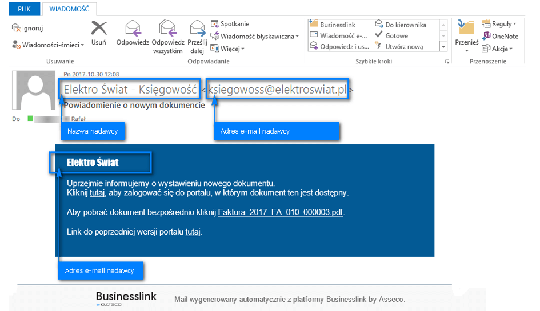Switch to the WIADOMOŚĆ ribbon tab

click(69, 9)
